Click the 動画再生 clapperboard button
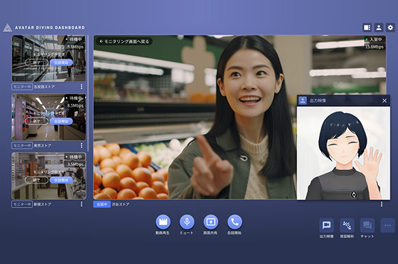This screenshot has width=398, height=264. (x=163, y=222)
